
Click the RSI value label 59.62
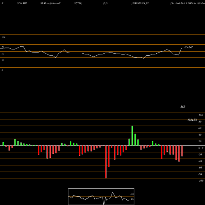189,47
